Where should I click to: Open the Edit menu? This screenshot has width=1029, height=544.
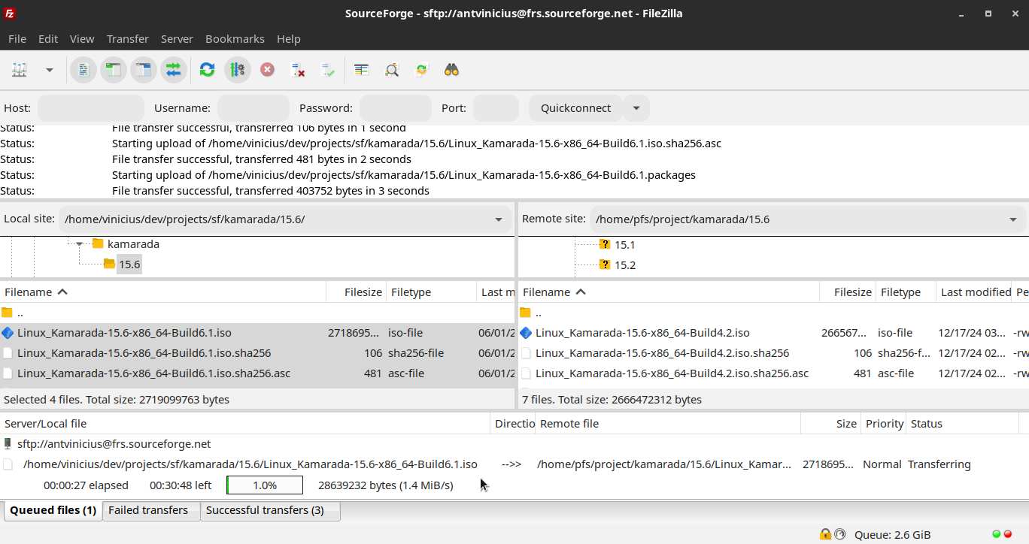coord(48,38)
